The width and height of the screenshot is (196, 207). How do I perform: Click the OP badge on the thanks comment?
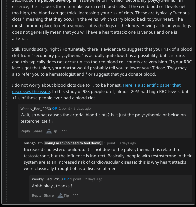(x=66, y=179)
